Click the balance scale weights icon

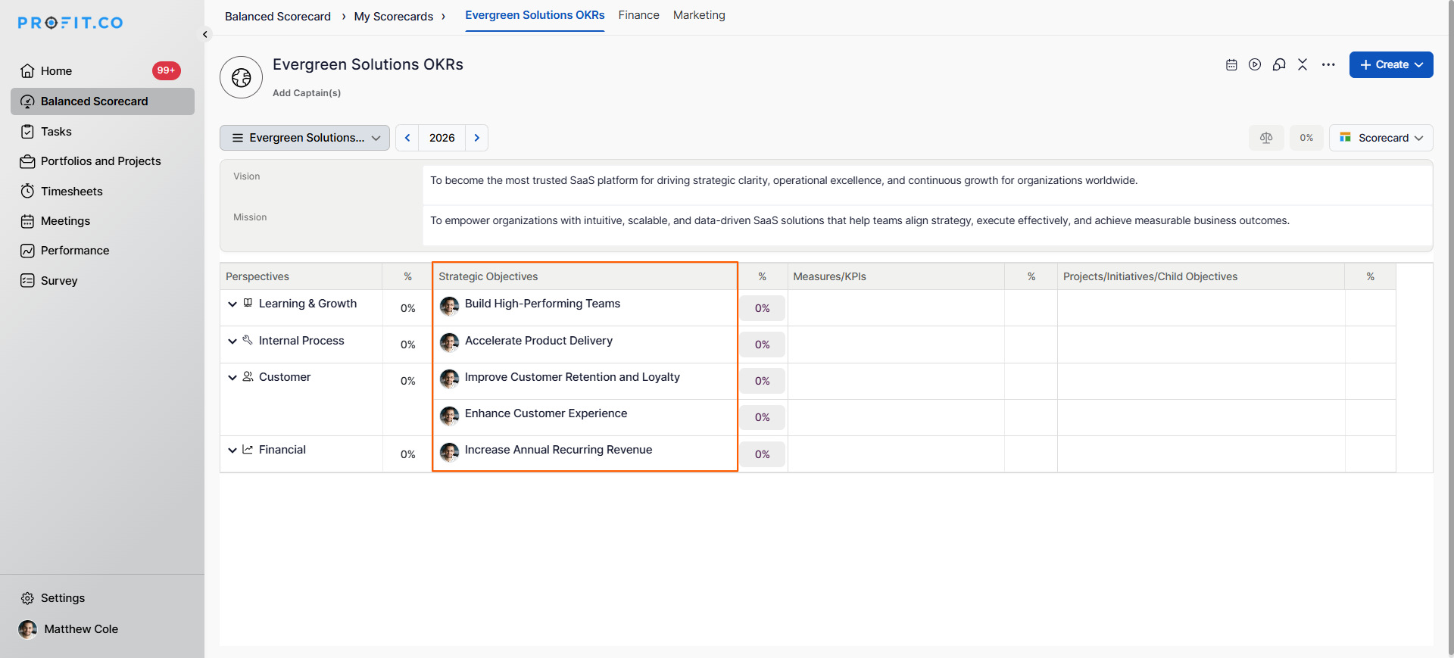(x=1266, y=138)
